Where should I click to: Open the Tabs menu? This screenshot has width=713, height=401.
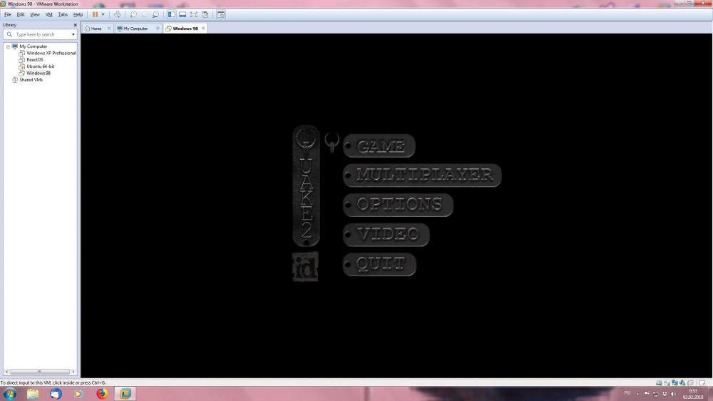(x=63, y=14)
